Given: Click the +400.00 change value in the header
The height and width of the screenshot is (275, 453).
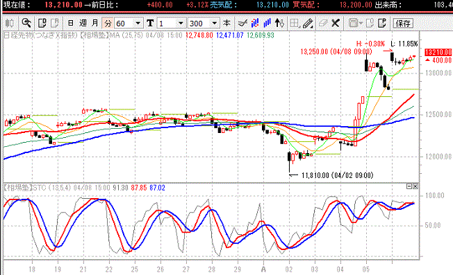Looking at the screenshot, I should point(160,5).
